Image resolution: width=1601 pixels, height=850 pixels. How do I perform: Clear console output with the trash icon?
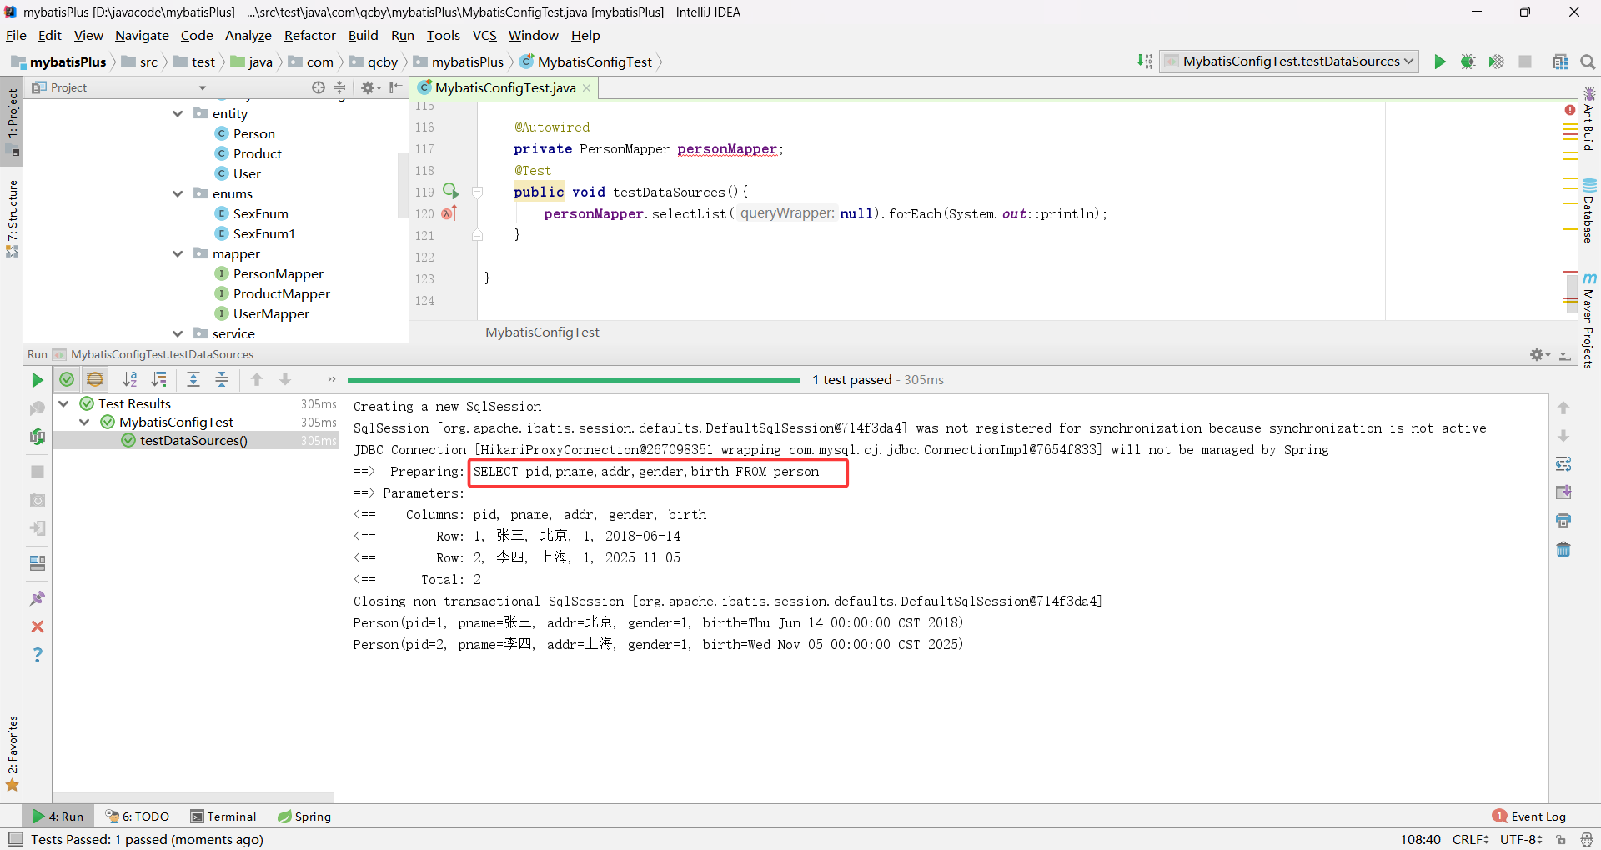point(1563,549)
